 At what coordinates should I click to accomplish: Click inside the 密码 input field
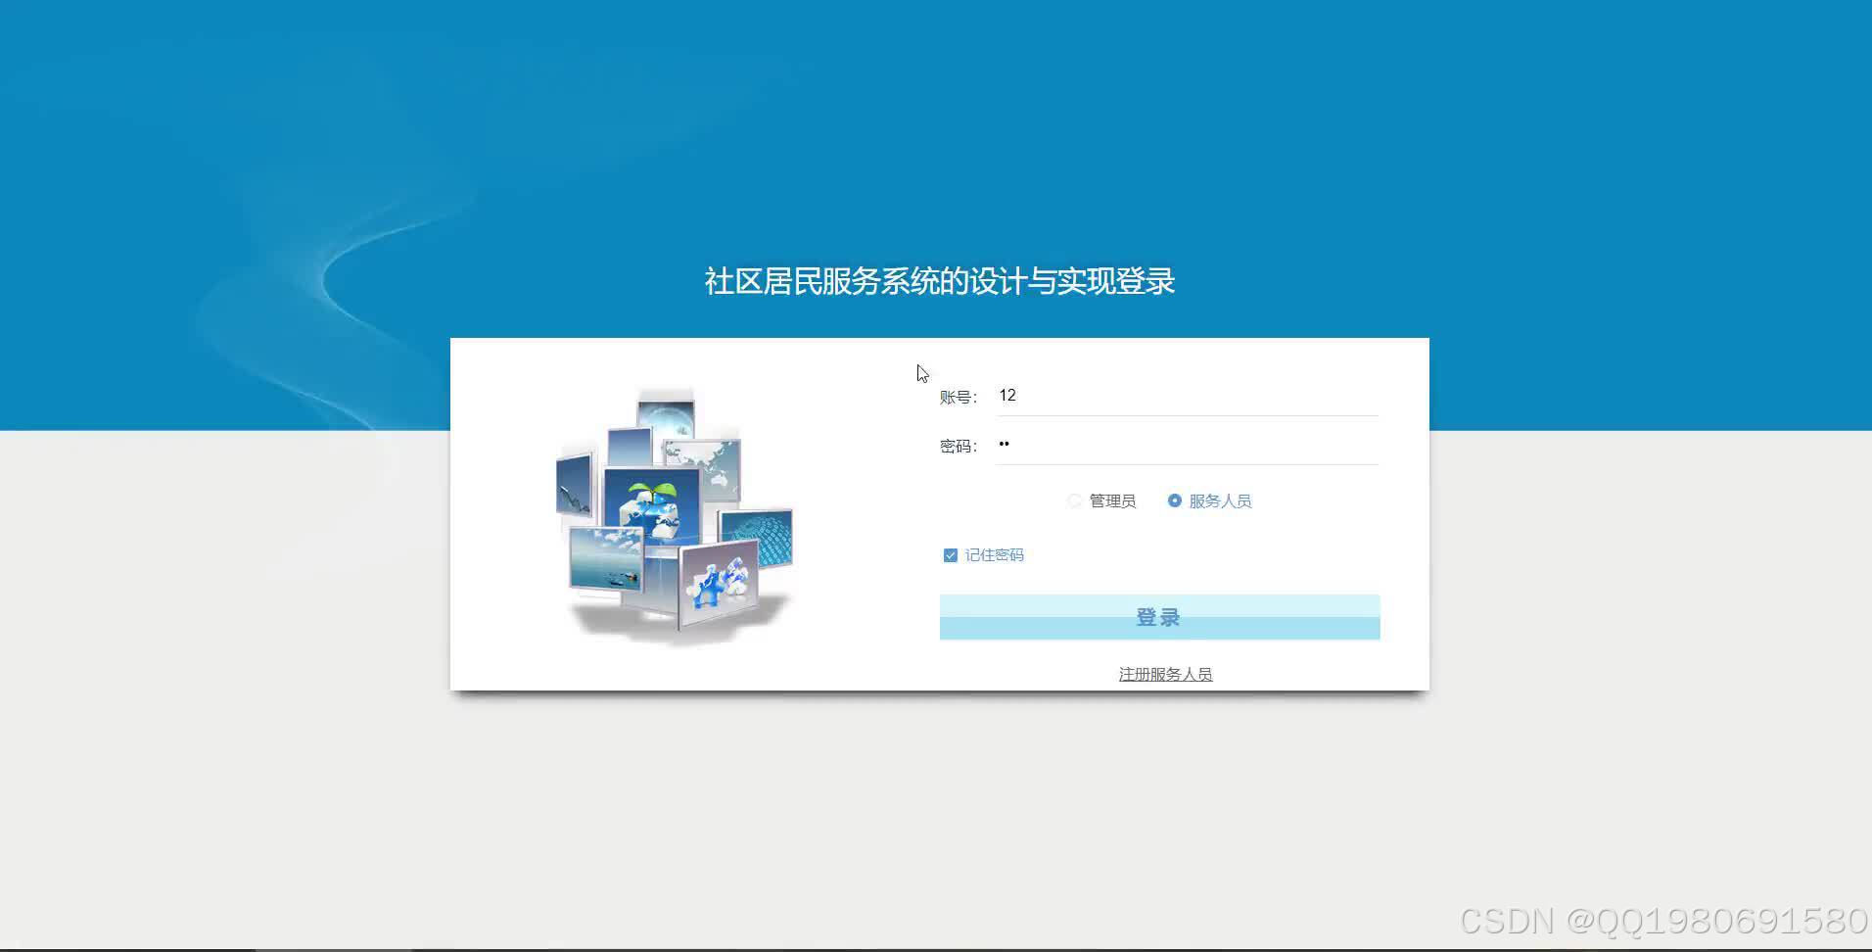tap(1175, 444)
